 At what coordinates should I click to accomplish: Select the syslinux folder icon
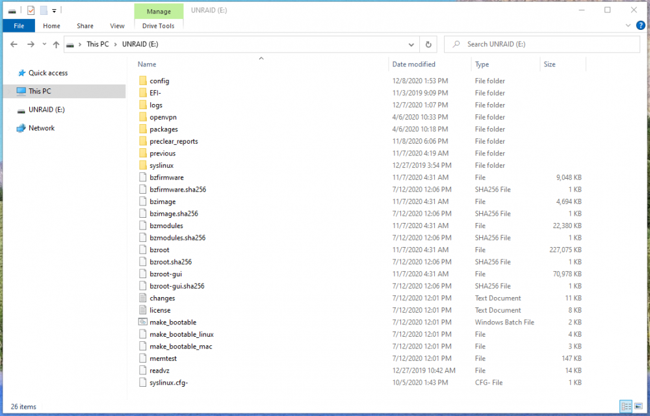143,165
